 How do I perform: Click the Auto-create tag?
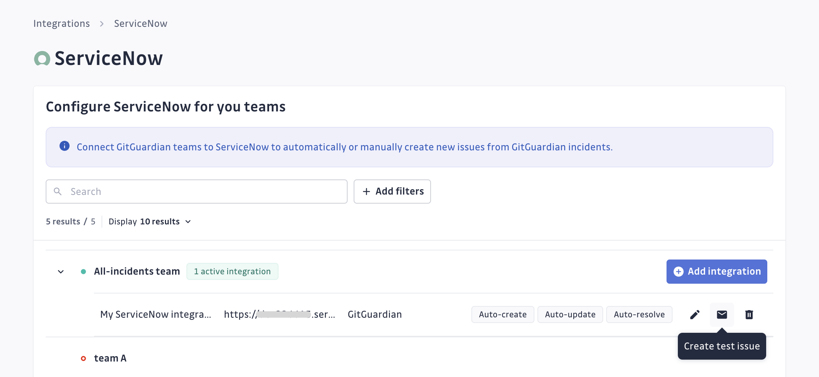(x=502, y=314)
